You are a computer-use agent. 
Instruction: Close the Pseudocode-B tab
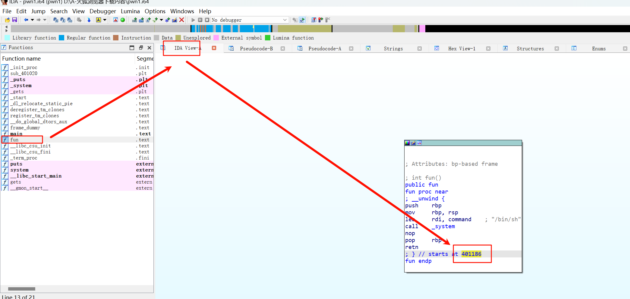tap(283, 49)
